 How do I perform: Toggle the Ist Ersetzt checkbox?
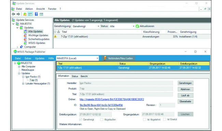(165, 119)
